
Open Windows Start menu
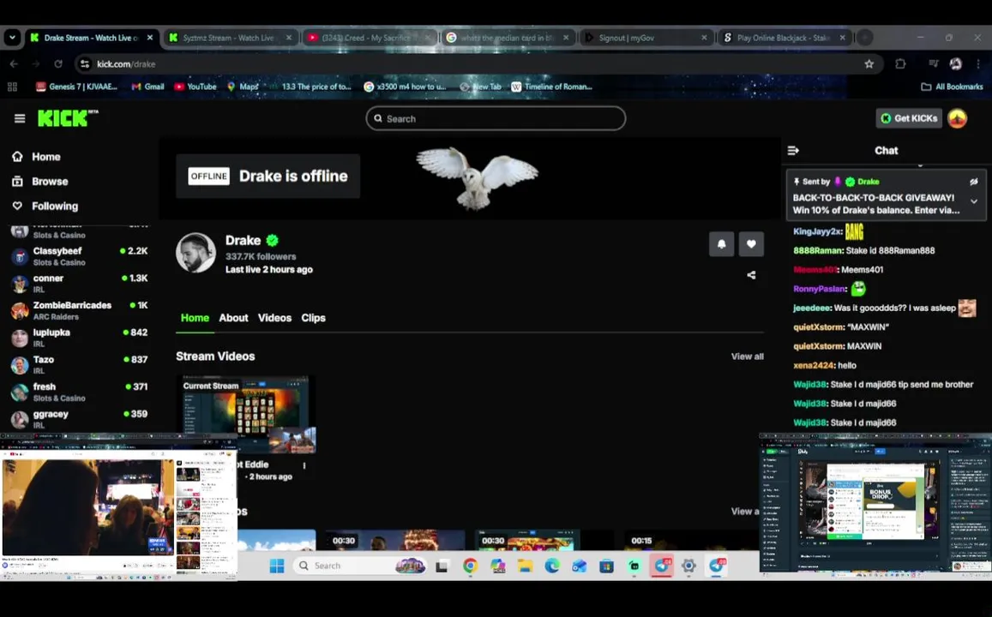(276, 566)
